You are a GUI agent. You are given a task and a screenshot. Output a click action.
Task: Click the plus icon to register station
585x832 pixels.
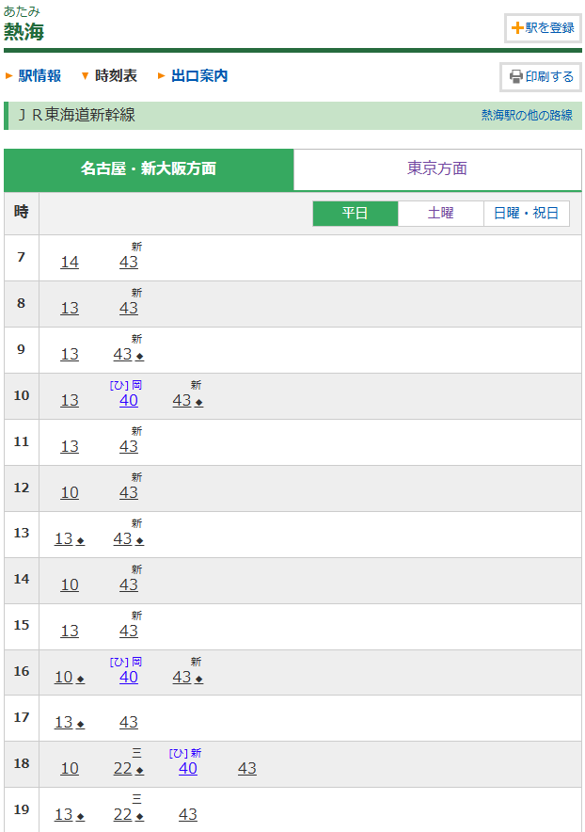coord(517,28)
